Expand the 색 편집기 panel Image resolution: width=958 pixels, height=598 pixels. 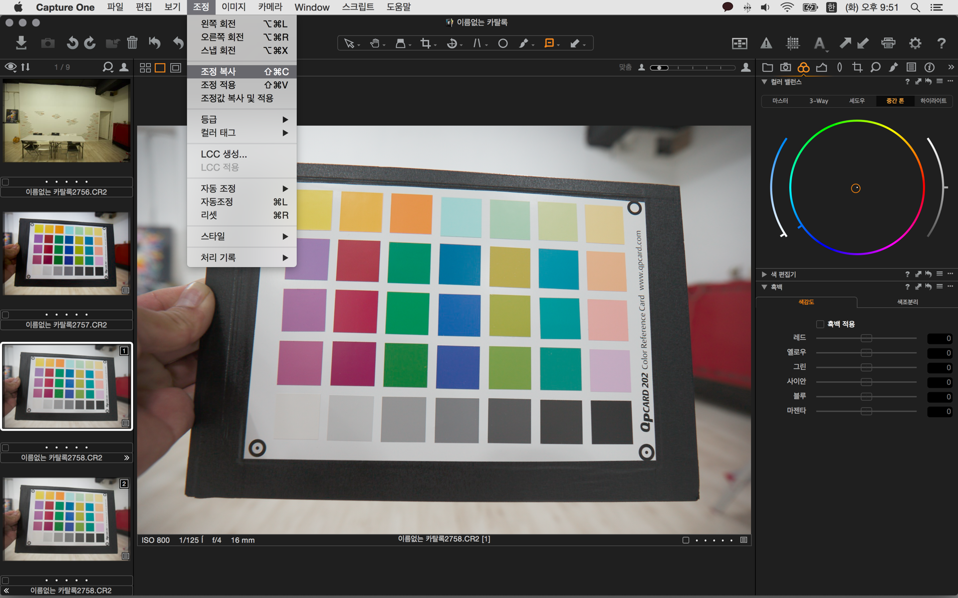[764, 274]
